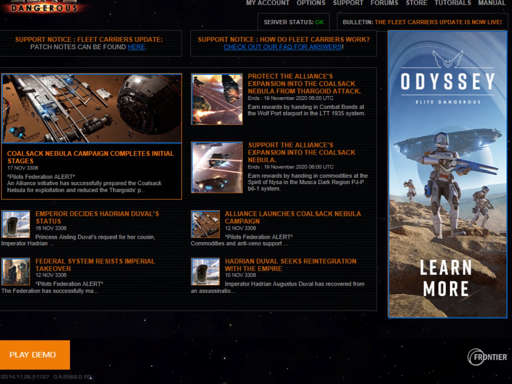Open the Options menu
Image resolution: width=512 pixels, height=384 pixels.
pos(311,3)
